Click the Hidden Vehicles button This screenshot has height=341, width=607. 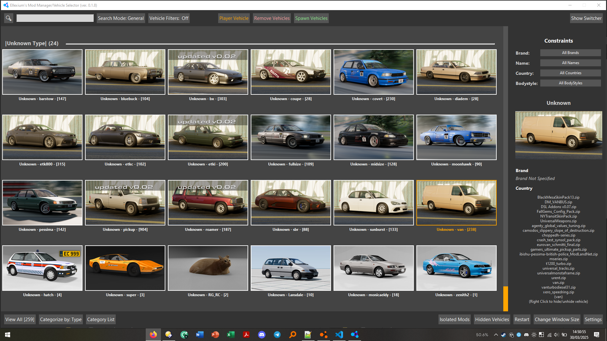click(492, 320)
